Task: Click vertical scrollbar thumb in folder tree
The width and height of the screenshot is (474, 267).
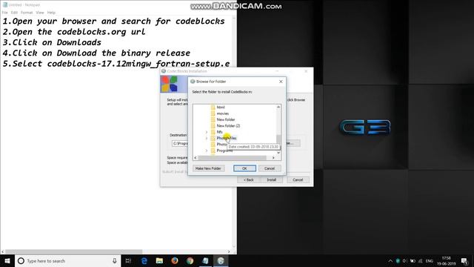Action: coord(278,139)
